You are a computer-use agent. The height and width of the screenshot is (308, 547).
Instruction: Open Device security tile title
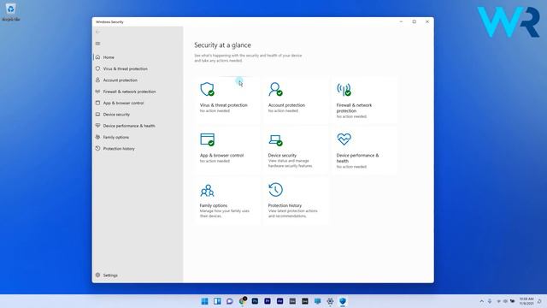(282, 156)
